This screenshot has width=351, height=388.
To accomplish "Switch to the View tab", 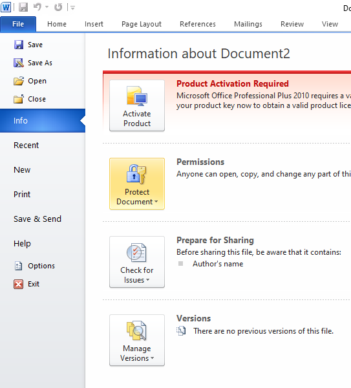I will pos(330,24).
